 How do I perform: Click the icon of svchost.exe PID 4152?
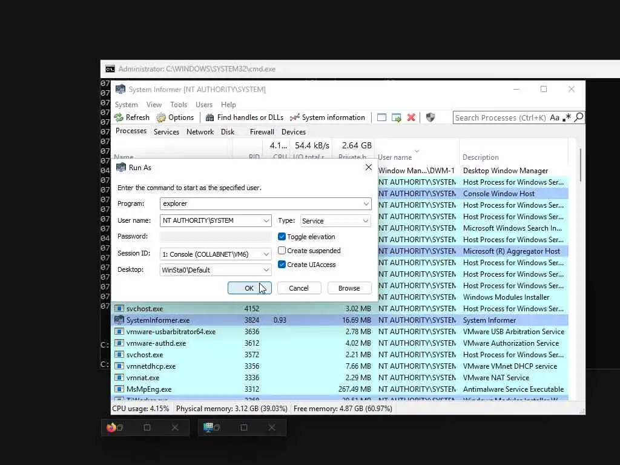click(119, 308)
